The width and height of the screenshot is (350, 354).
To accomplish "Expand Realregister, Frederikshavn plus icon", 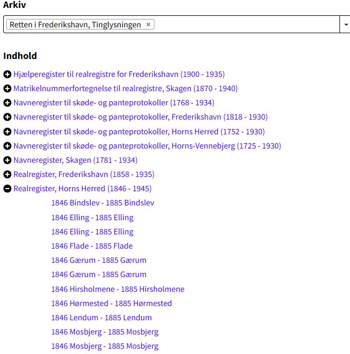I will [x=7, y=174].
